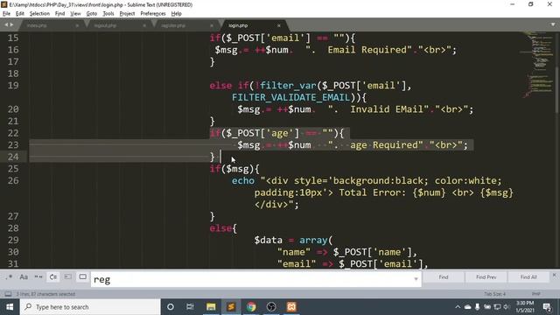Toggle side bar icon in status bar
Screen dimensions: 560x315
click(8, 294)
